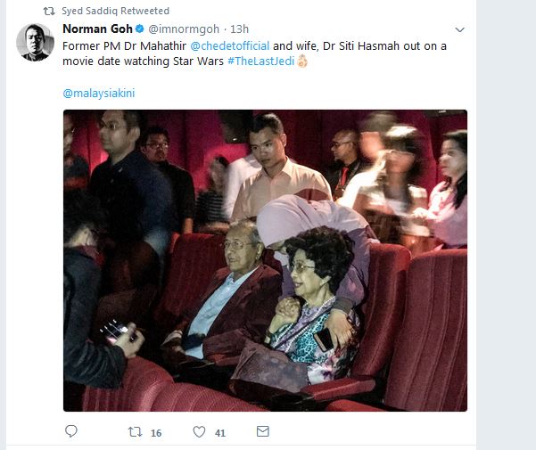Like the tweet with the heart icon
The image size is (536, 450).
(200, 431)
